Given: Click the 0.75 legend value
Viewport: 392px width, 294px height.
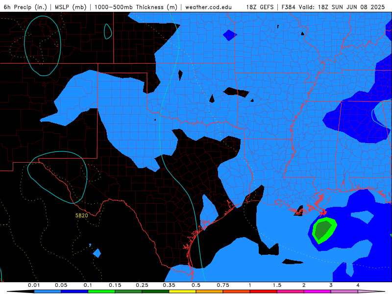Looking at the screenshot, I should tap(223, 285).
